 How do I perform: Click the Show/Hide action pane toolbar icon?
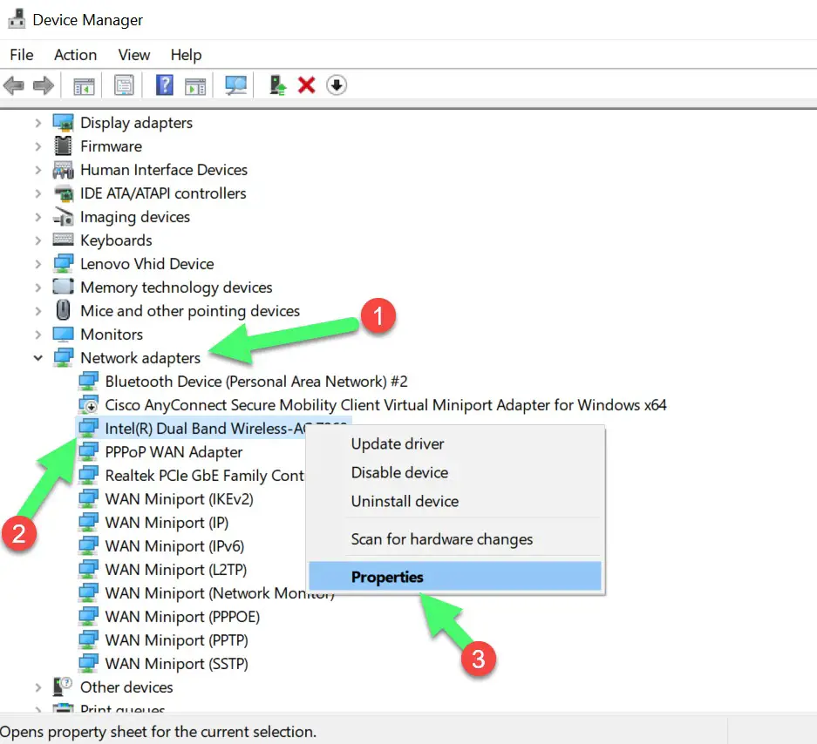(195, 86)
